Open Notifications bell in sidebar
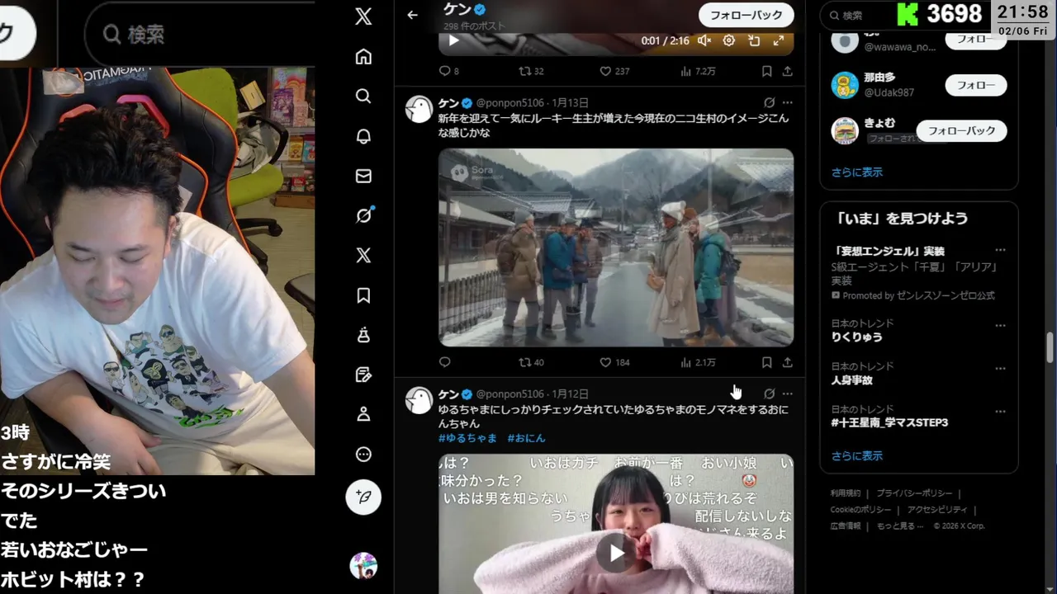Viewport: 1057px width, 594px height. click(x=363, y=136)
